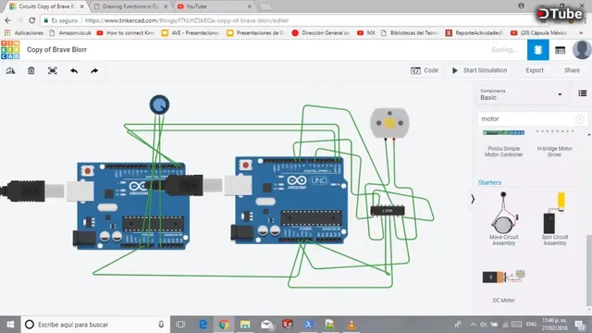This screenshot has width=592, height=333.
Task: Start Simulation of the circuit
Action: coord(480,70)
